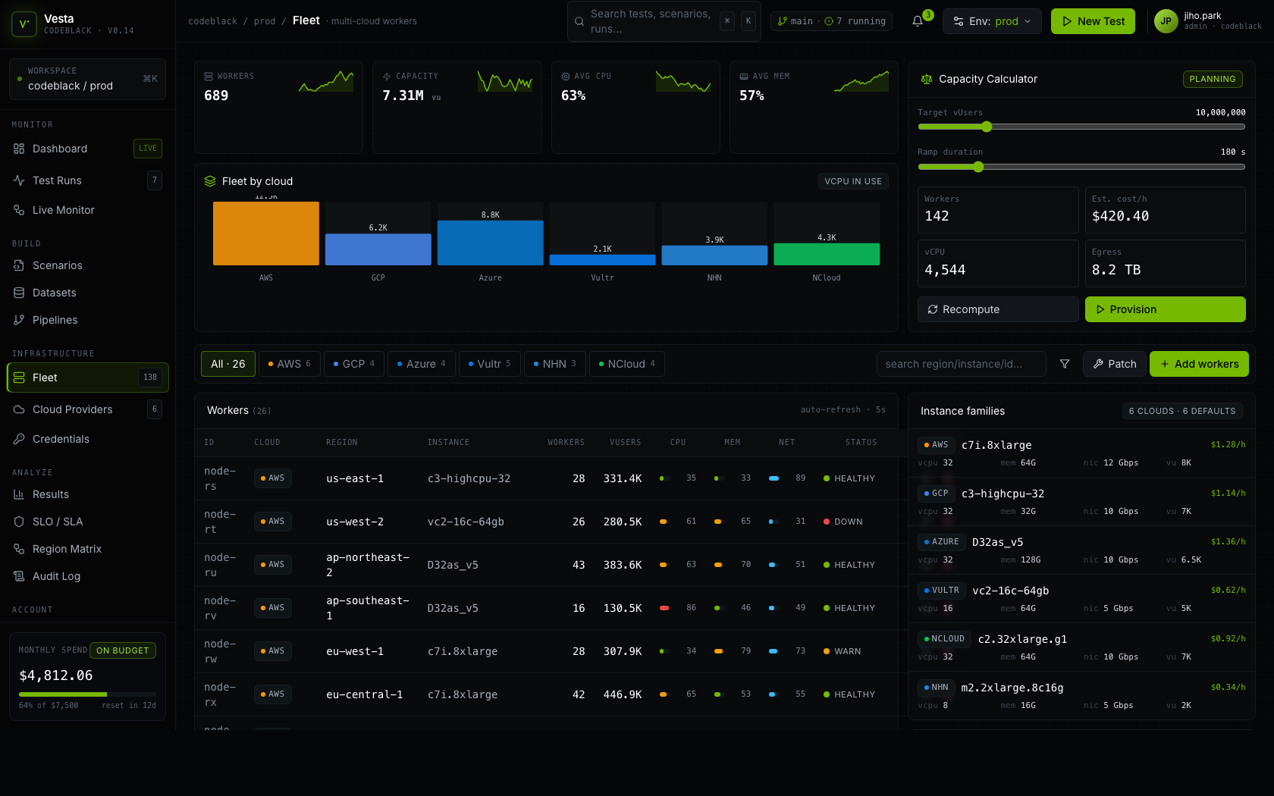Click the Vesta logo icon
The width and height of the screenshot is (1274, 796).
24,24
